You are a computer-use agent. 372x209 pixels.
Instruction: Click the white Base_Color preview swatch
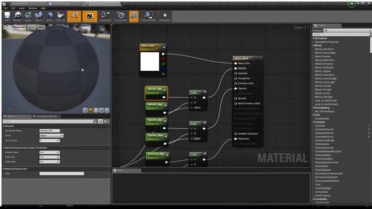point(150,62)
